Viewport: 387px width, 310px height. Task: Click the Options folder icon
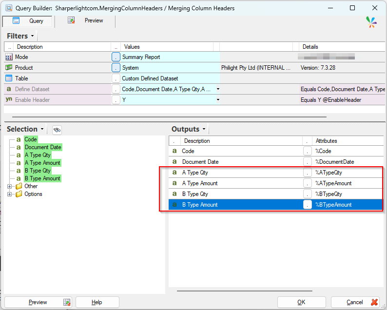click(x=19, y=194)
